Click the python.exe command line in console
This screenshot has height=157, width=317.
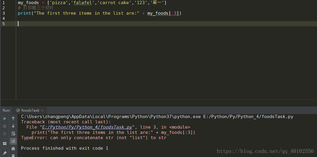[x=157, y=117]
